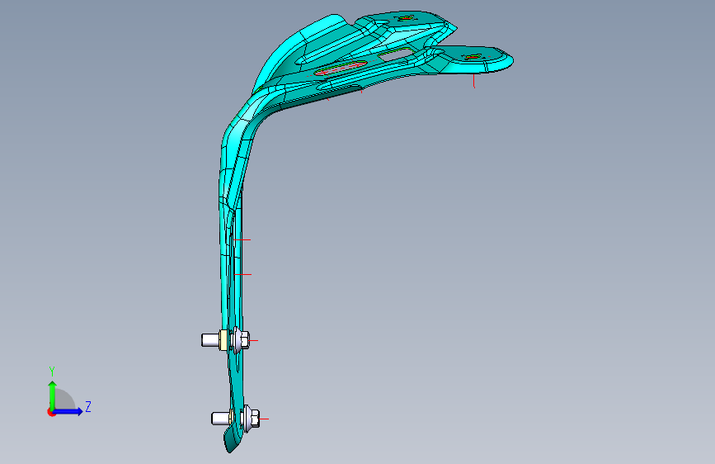The height and width of the screenshot is (464, 715).
Task: Select the upper hex nut
Action: (x=244, y=340)
